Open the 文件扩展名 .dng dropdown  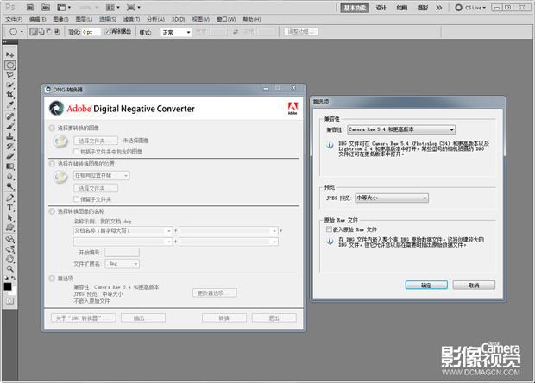point(123,264)
